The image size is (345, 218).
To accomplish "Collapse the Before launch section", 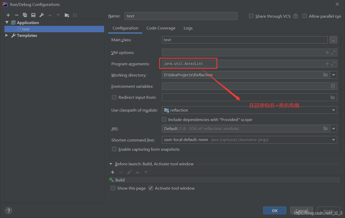I will pos(111,164).
